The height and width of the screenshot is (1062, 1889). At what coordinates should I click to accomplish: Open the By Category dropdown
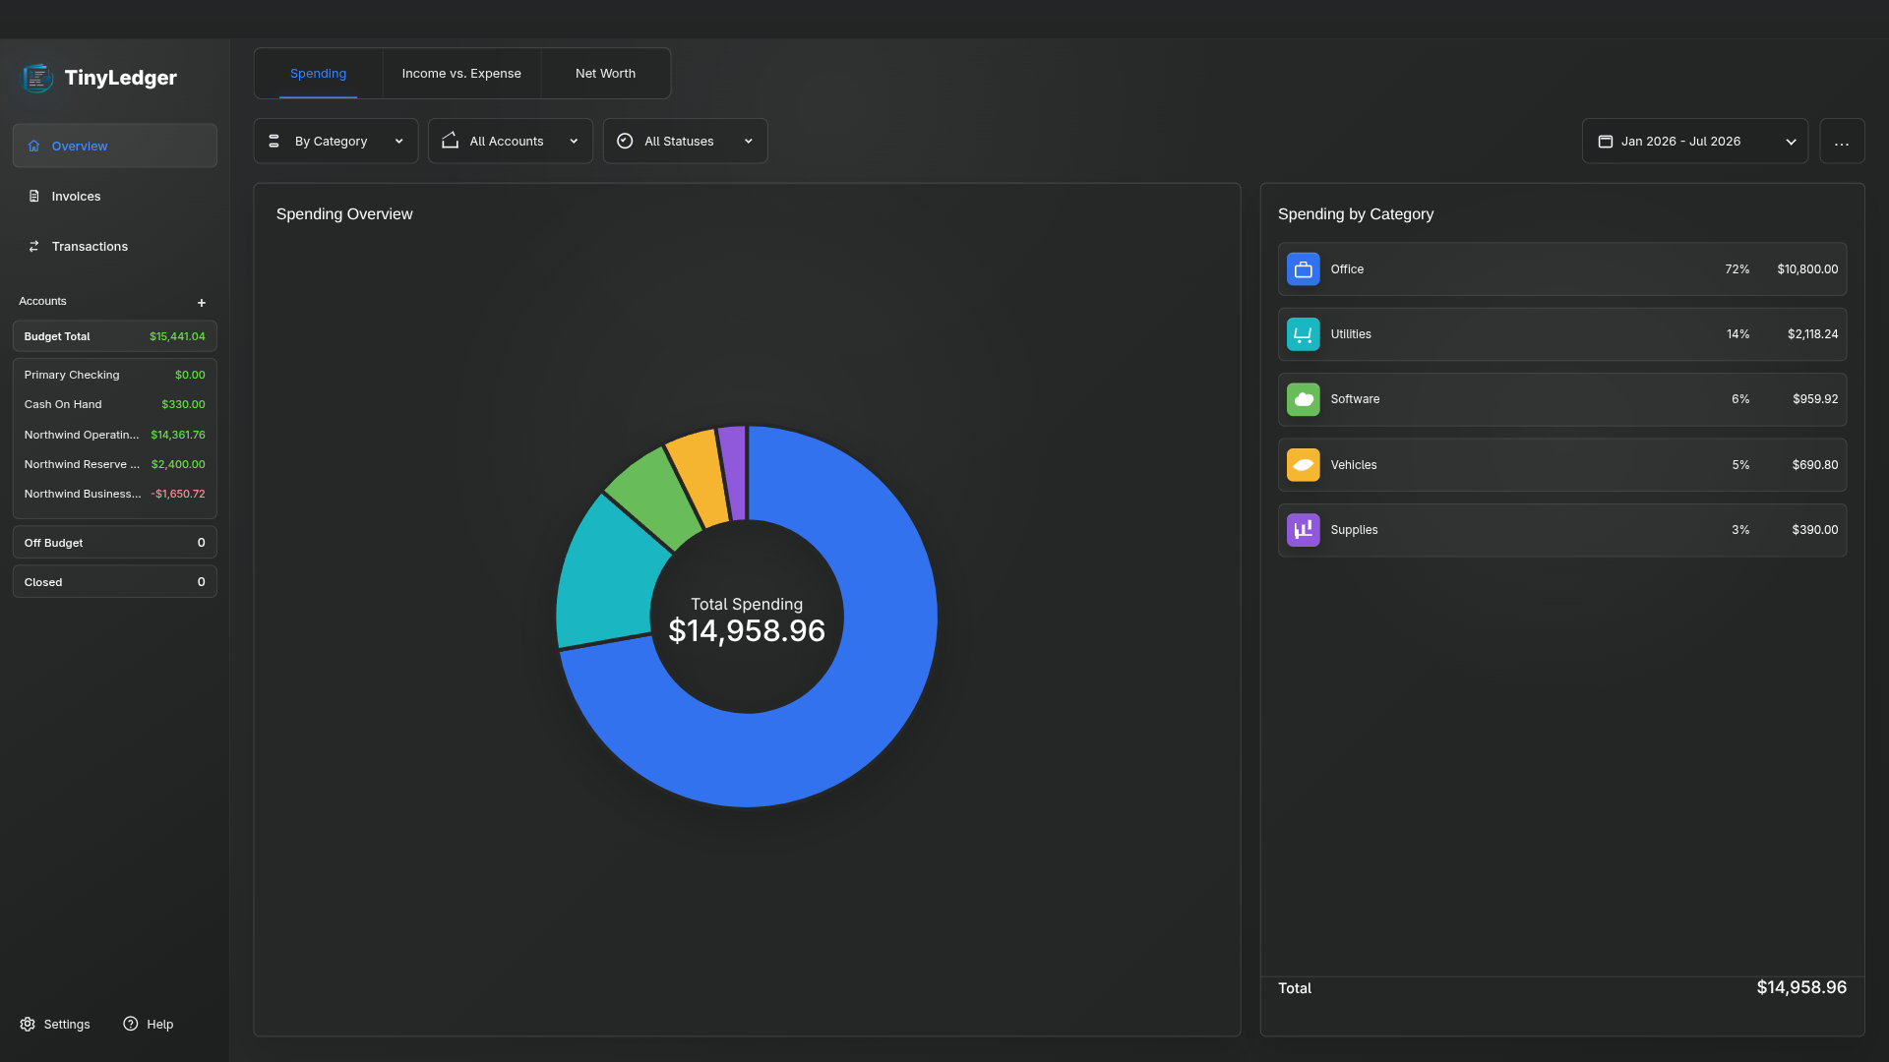click(335, 142)
